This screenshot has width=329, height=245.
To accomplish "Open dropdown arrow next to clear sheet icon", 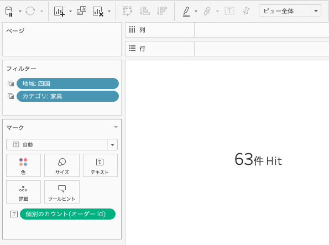I will click(x=109, y=11).
